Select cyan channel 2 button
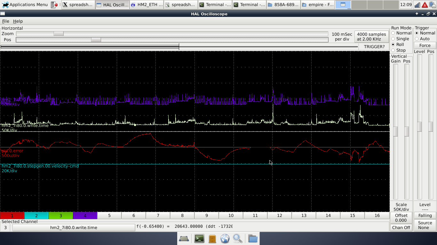437x245 pixels. tap(36, 215)
